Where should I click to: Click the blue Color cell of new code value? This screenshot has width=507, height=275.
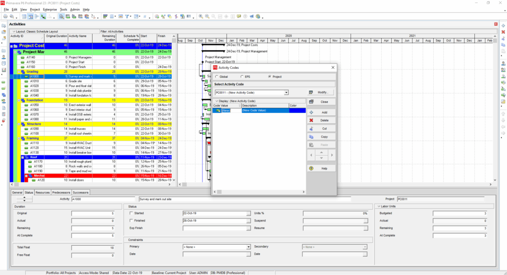(x=297, y=110)
